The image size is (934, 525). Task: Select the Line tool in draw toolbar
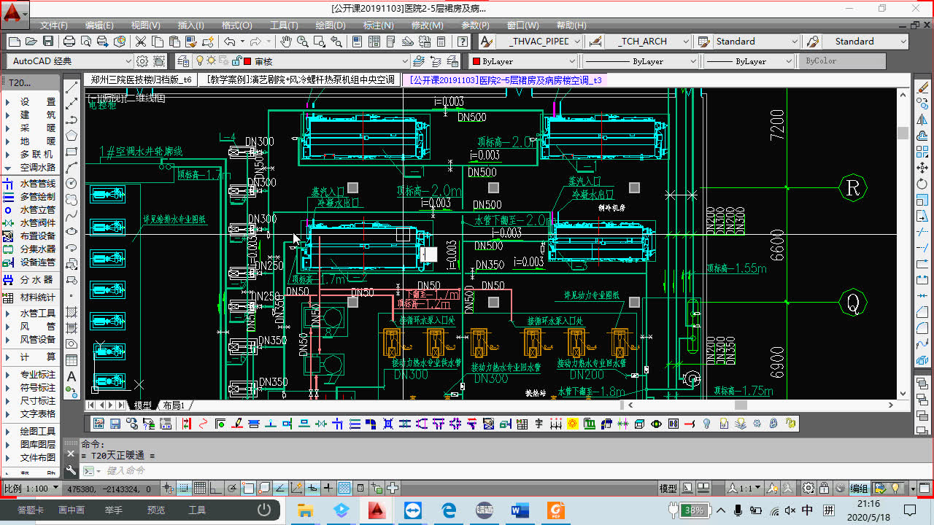pos(72,87)
